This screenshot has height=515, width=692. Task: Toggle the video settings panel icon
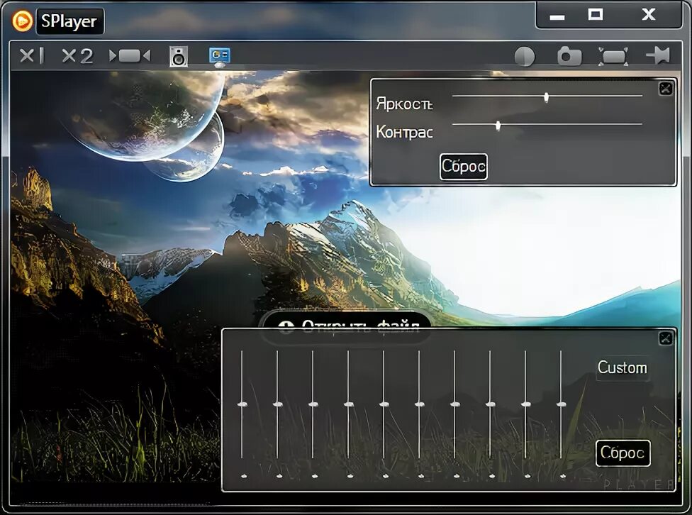pos(219,55)
